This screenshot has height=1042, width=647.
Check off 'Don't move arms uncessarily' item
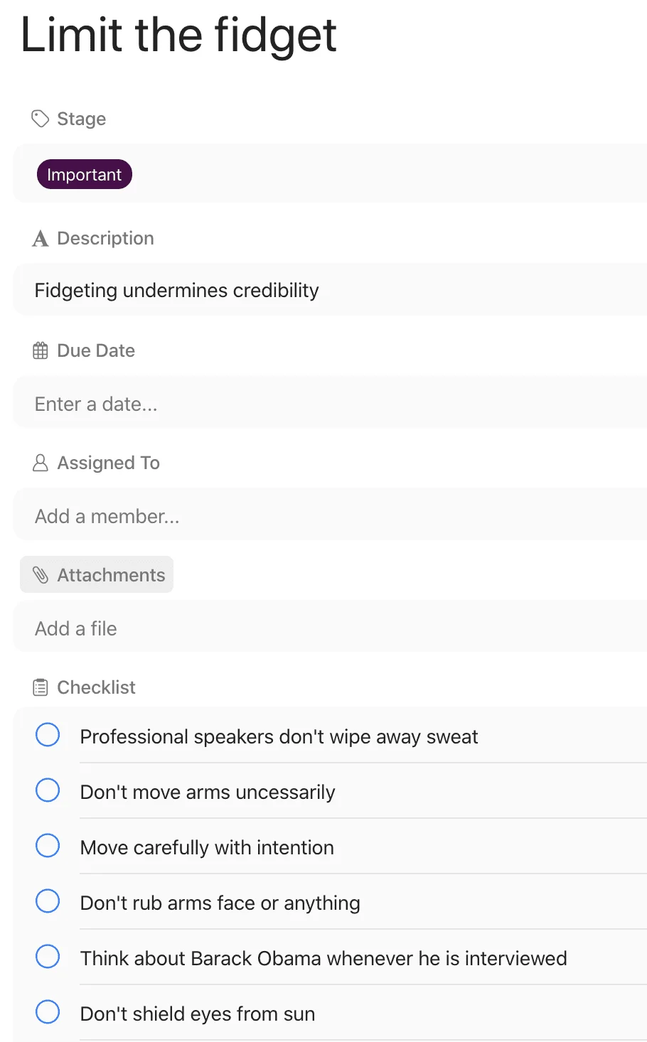48,790
